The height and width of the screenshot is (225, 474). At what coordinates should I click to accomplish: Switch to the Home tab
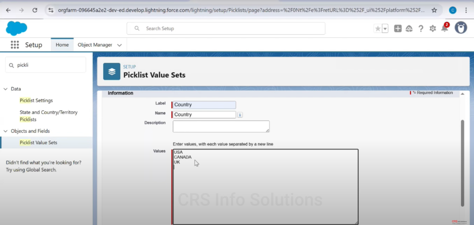[x=62, y=45]
